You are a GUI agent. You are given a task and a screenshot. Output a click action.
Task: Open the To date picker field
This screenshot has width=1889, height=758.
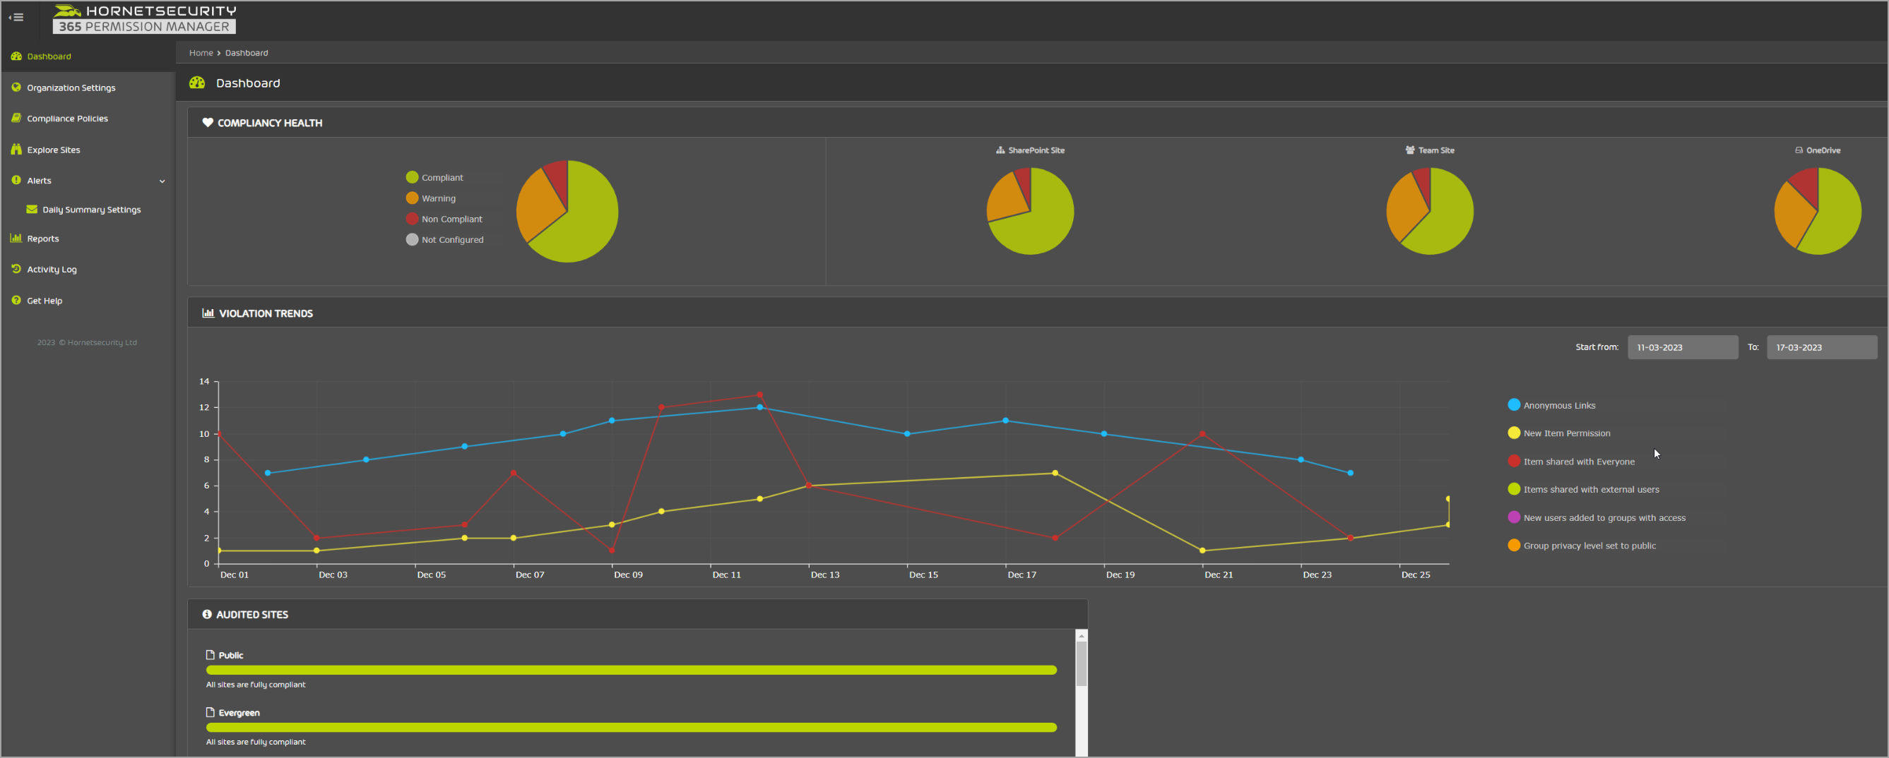point(1820,347)
